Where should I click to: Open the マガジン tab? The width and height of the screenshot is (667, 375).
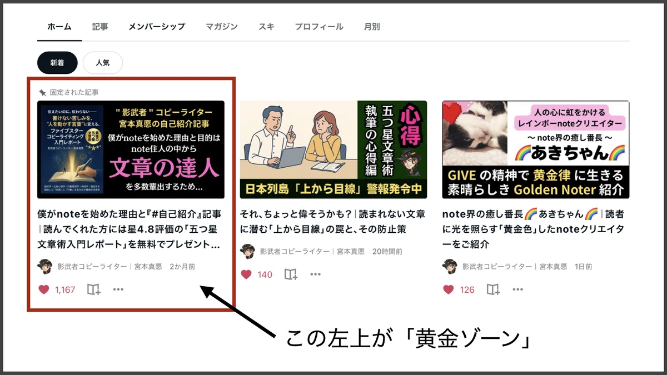(222, 27)
